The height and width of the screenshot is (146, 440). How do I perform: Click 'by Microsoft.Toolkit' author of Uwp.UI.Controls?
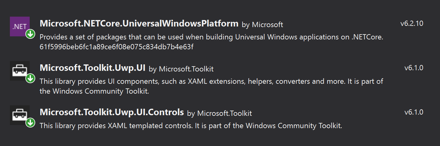[219, 113]
